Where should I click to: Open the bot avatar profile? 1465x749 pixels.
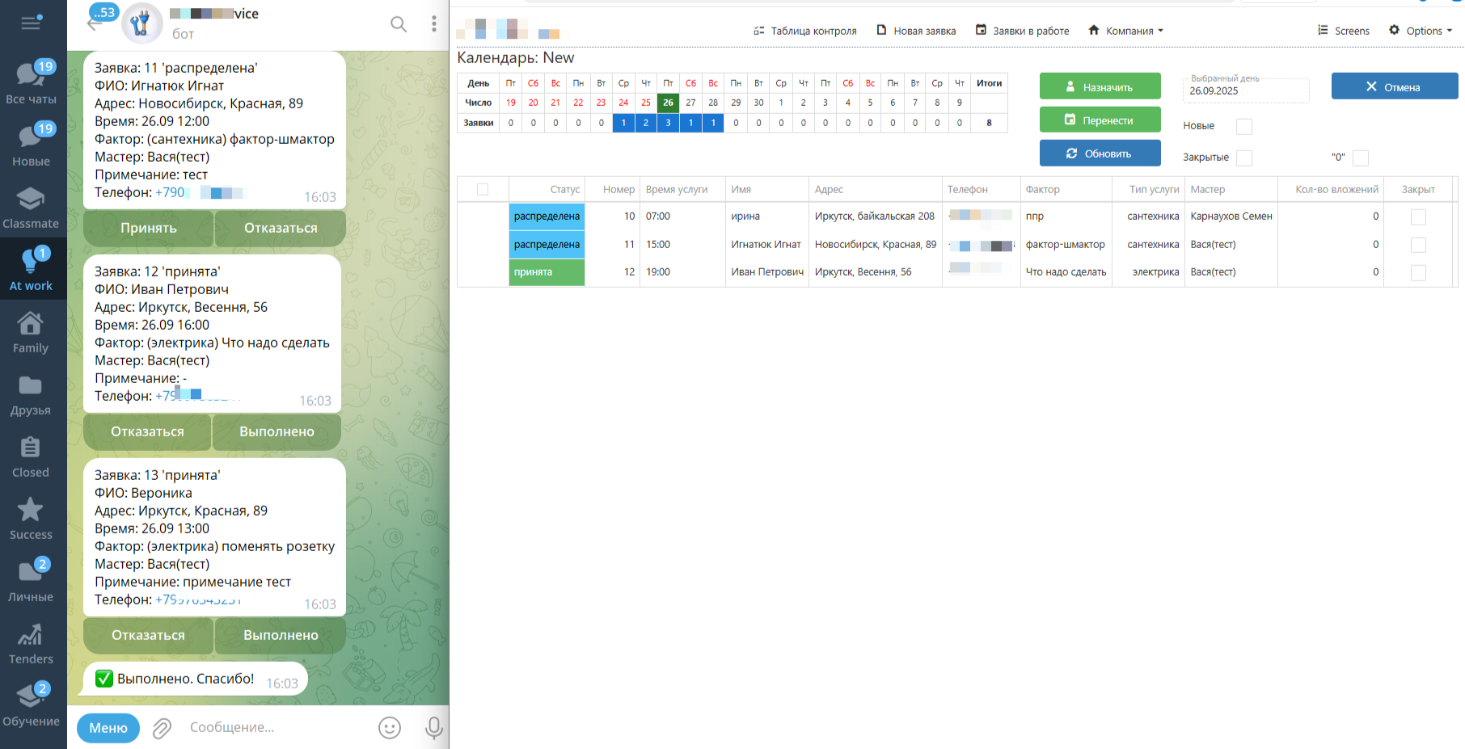[141, 23]
